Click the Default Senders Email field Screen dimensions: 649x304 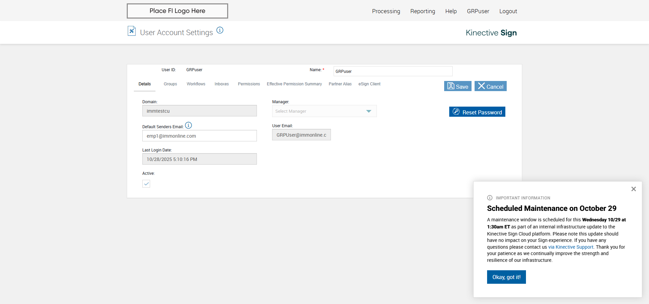click(199, 136)
